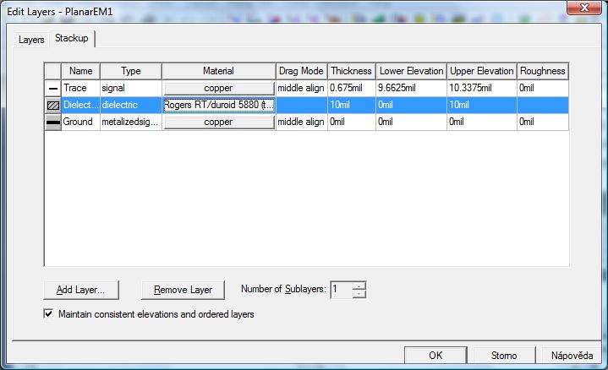Click the Material column header
The height and width of the screenshot is (370, 608).
pos(219,71)
